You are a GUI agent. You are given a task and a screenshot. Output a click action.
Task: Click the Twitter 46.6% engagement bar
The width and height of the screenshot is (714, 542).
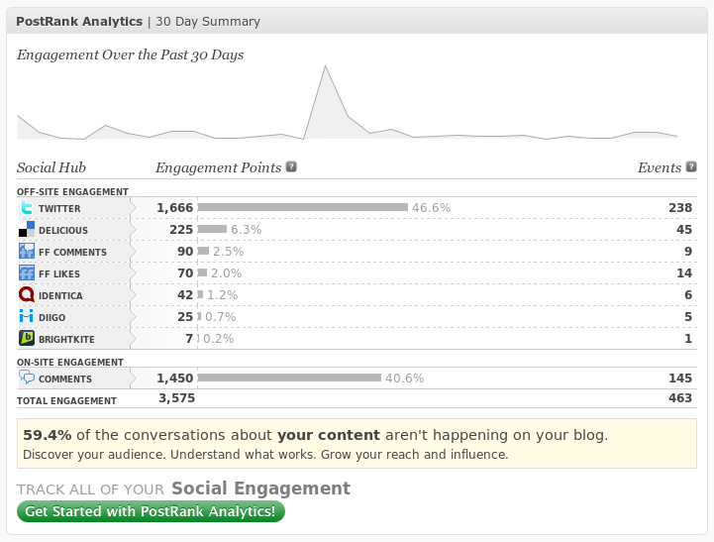click(x=303, y=207)
